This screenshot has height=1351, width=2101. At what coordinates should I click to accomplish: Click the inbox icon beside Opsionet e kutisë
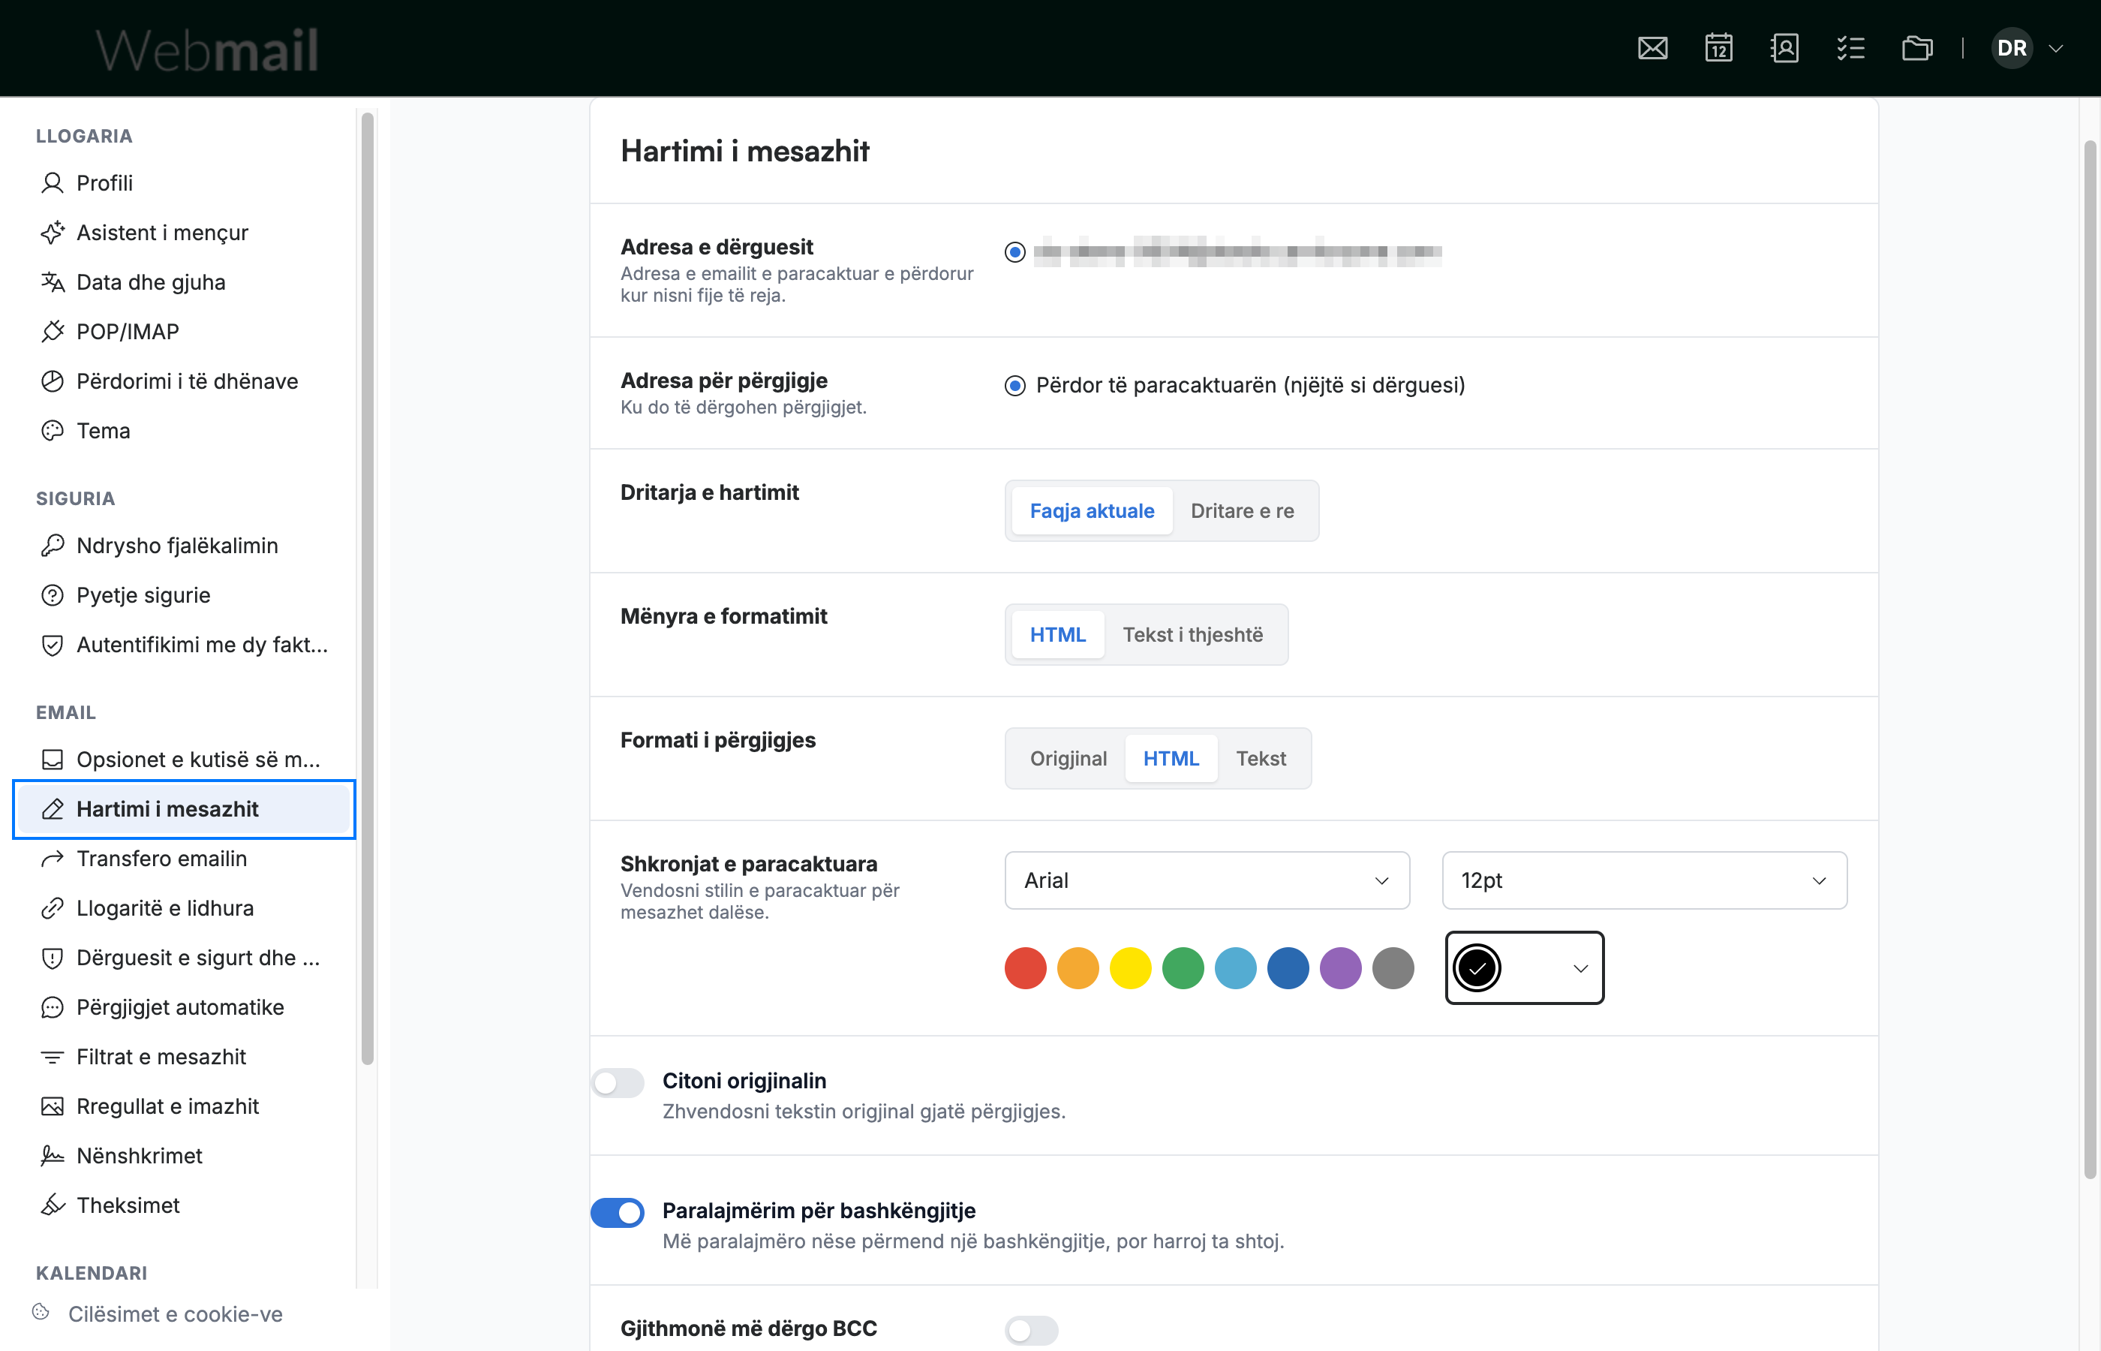(x=53, y=759)
